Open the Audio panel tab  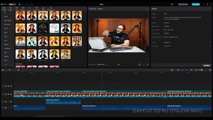pyautogui.click(x=10, y=9)
